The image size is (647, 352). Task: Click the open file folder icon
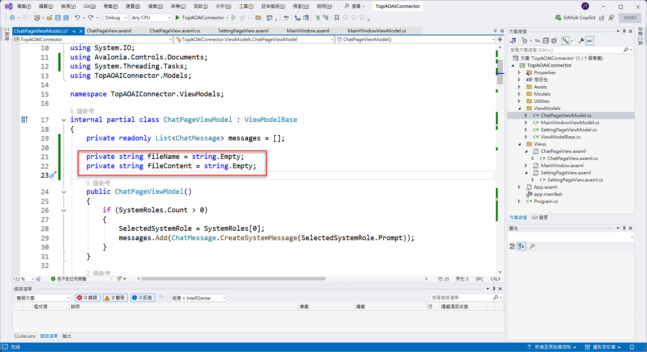coord(50,18)
